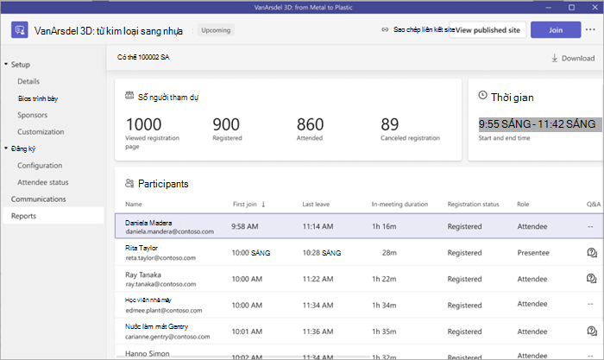This screenshot has height=360, width=604.
Task: Click the Participants people icon
Action: [129, 184]
